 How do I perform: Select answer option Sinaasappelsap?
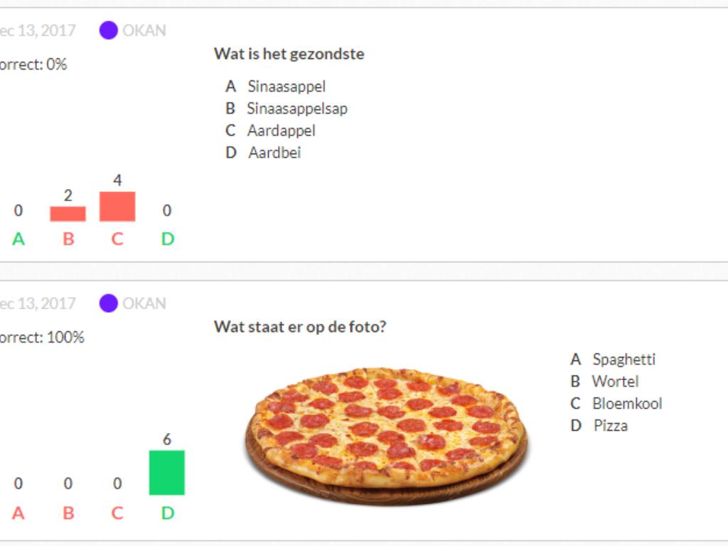pyautogui.click(x=296, y=109)
